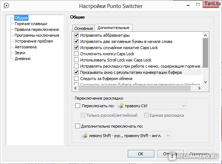Maximize the Настройки Punto Switcher window
The width and height of the screenshot is (222, 164).
198,4
